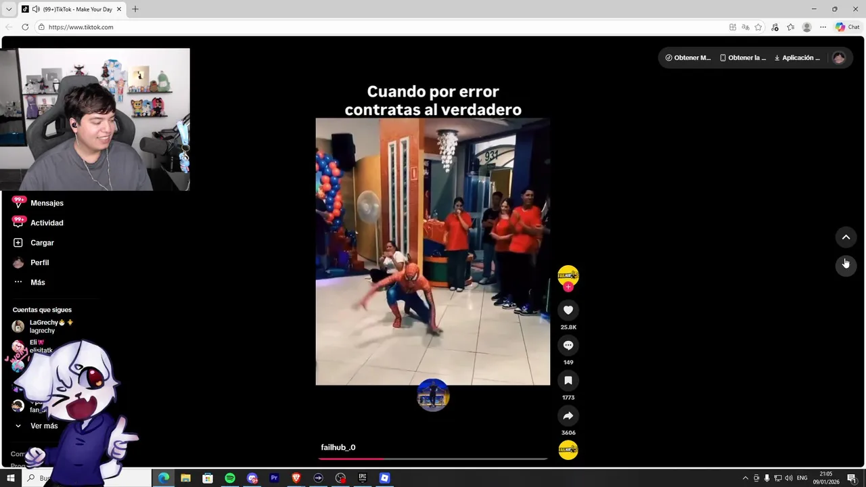Open volume control in system tray

(x=789, y=478)
